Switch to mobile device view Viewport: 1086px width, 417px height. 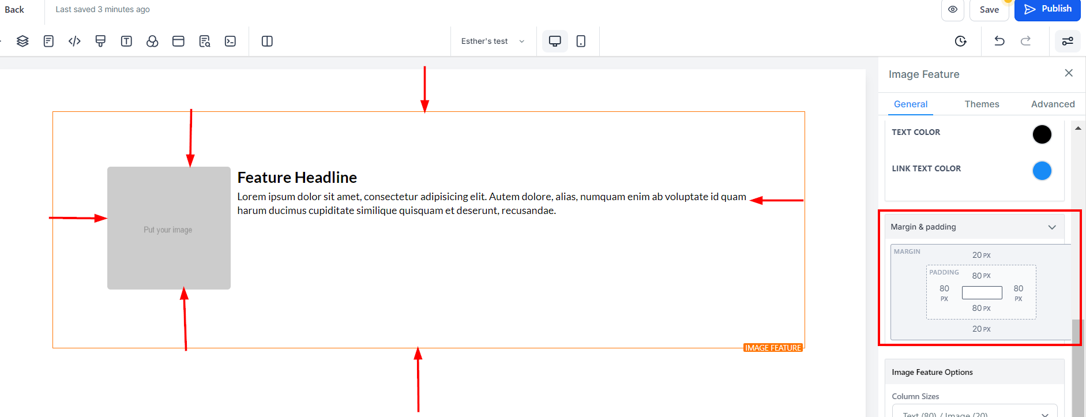coord(581,41)
